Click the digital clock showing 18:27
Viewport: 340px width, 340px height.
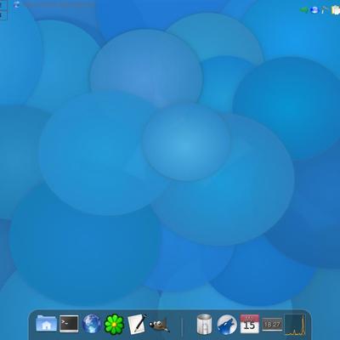point(272,324)
